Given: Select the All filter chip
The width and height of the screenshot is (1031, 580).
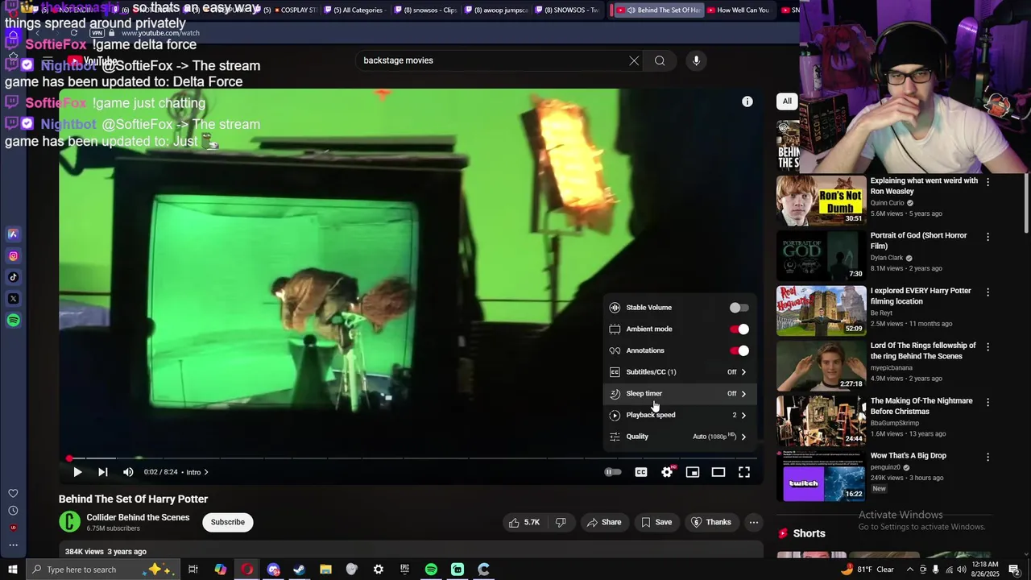Looking at the screenshot, I should click(787, 101).
